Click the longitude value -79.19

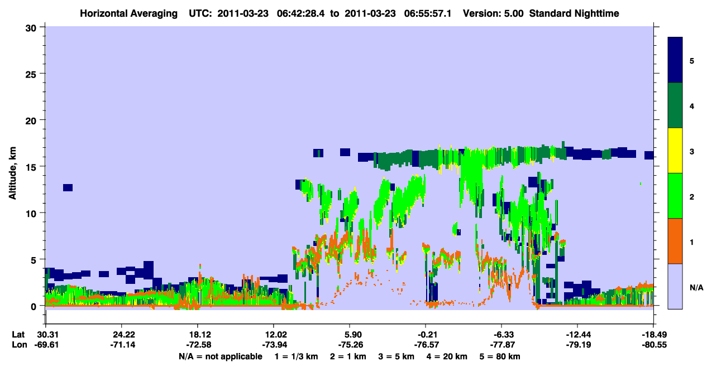[x=577, y=344]
